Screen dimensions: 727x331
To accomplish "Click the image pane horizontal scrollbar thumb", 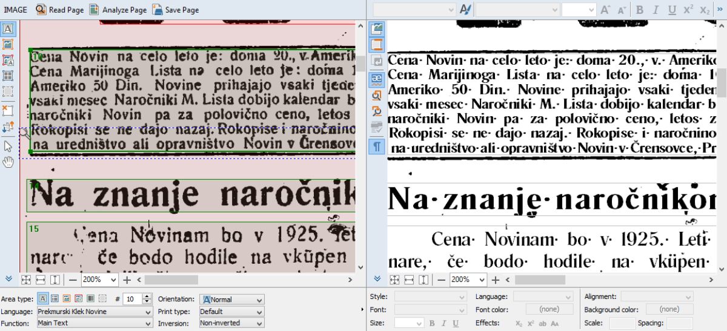I will (x=171, y=280).
